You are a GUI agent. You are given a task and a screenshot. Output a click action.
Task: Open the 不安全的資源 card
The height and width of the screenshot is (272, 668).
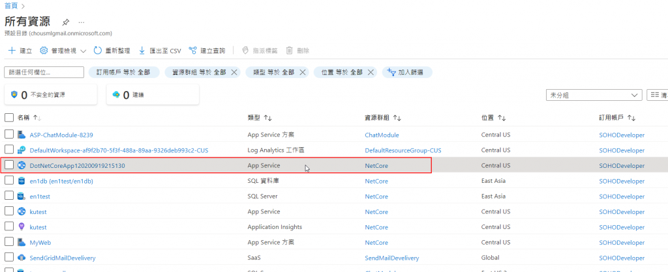[51, 94]
